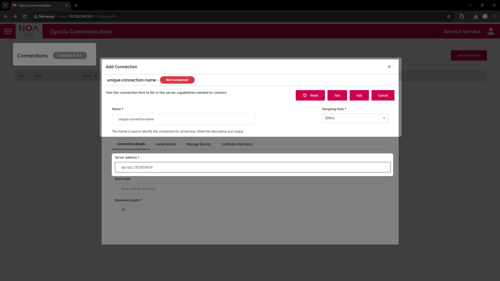Click the Not Connected status pill
This screenshot has width=500, height=281.
[177, 80]
